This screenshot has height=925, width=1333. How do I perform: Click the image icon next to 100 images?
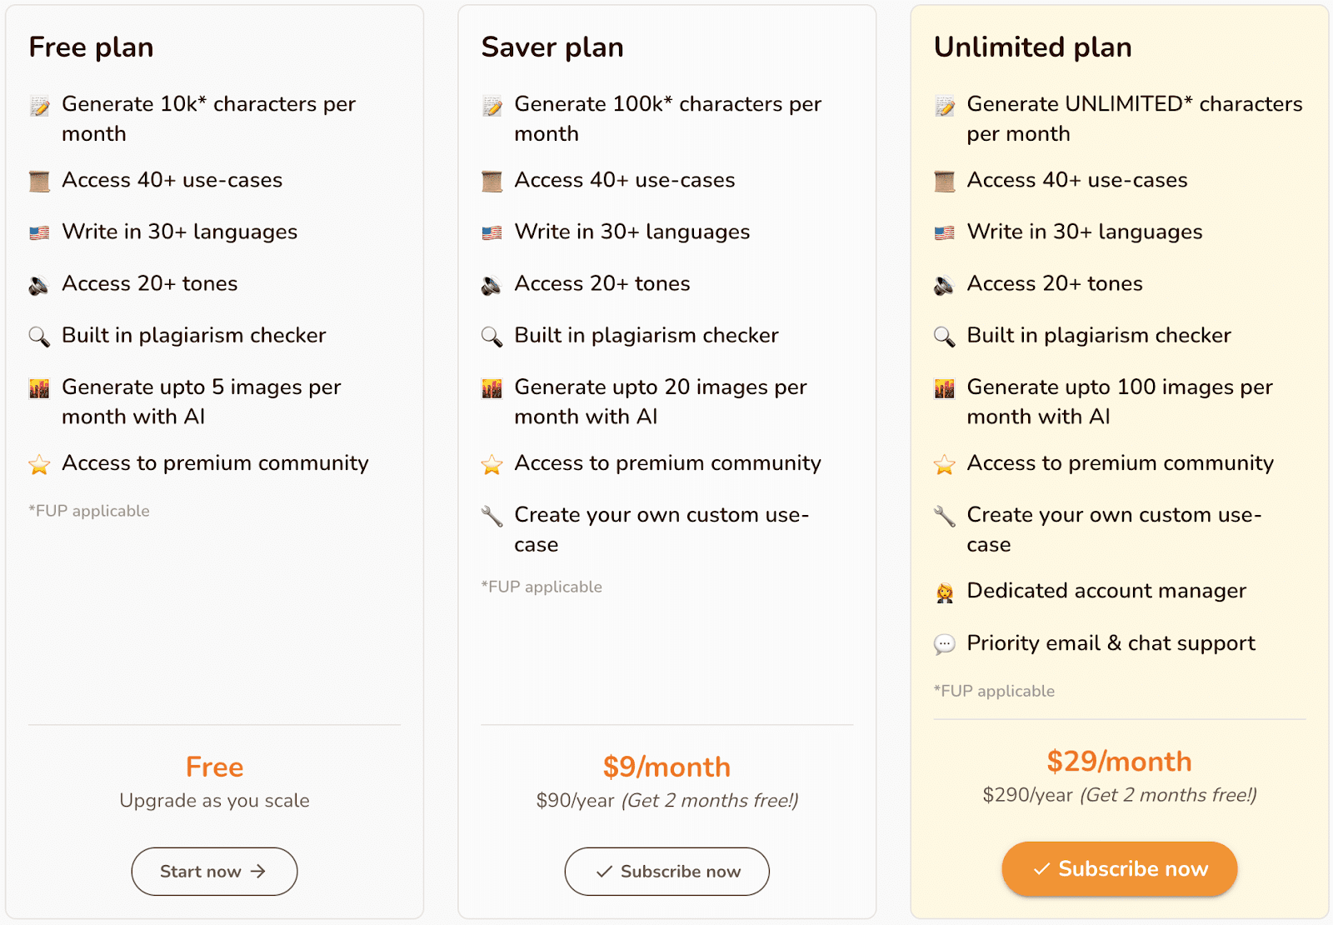click(x=944, y=388)
